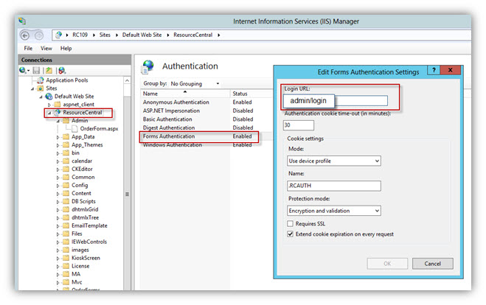Click the Cancel button in dialog
Image resolution: width=486 pixels, height=305 pixels.
pos(432,264)
